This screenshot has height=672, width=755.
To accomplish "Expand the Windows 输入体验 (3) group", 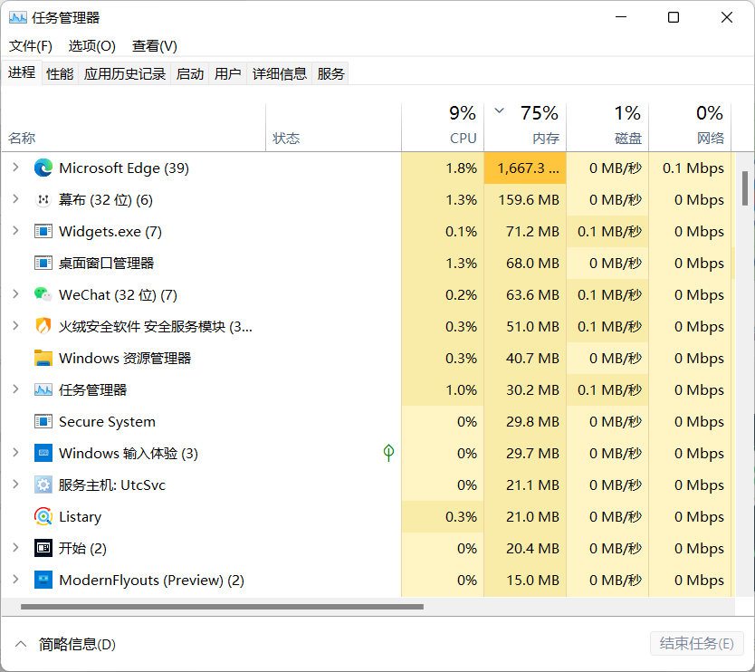I will pos(15,452).
